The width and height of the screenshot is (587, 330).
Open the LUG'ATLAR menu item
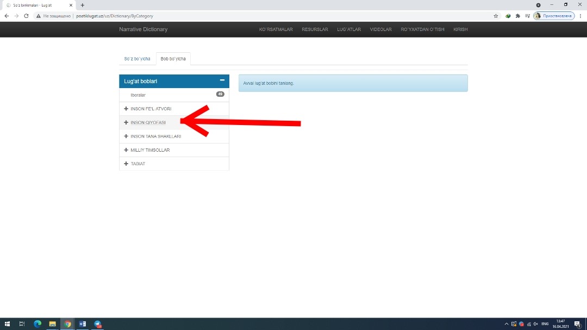point(349,29)
